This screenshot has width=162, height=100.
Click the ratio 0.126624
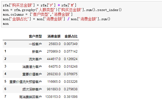(x=71, y=59)
